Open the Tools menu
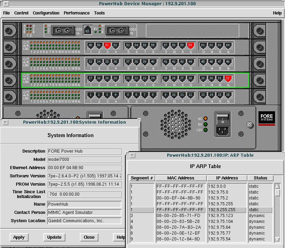 coord(99,13)
